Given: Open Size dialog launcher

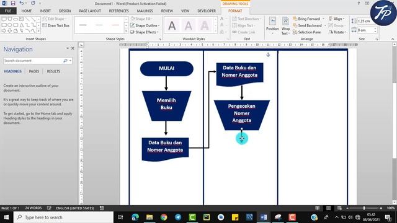Looking at the screenshot, I should pyautogui.click(x=377, y=39).
